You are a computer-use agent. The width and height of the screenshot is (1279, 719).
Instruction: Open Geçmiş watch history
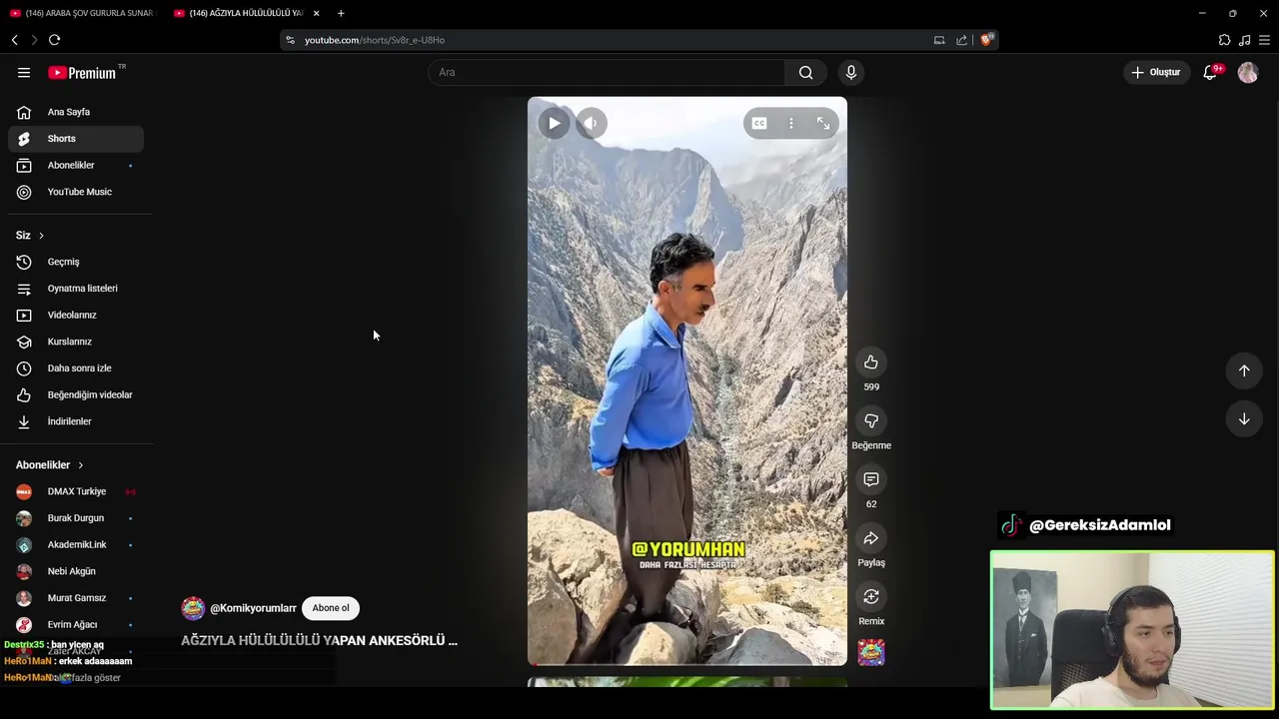[x=76, y=262]
